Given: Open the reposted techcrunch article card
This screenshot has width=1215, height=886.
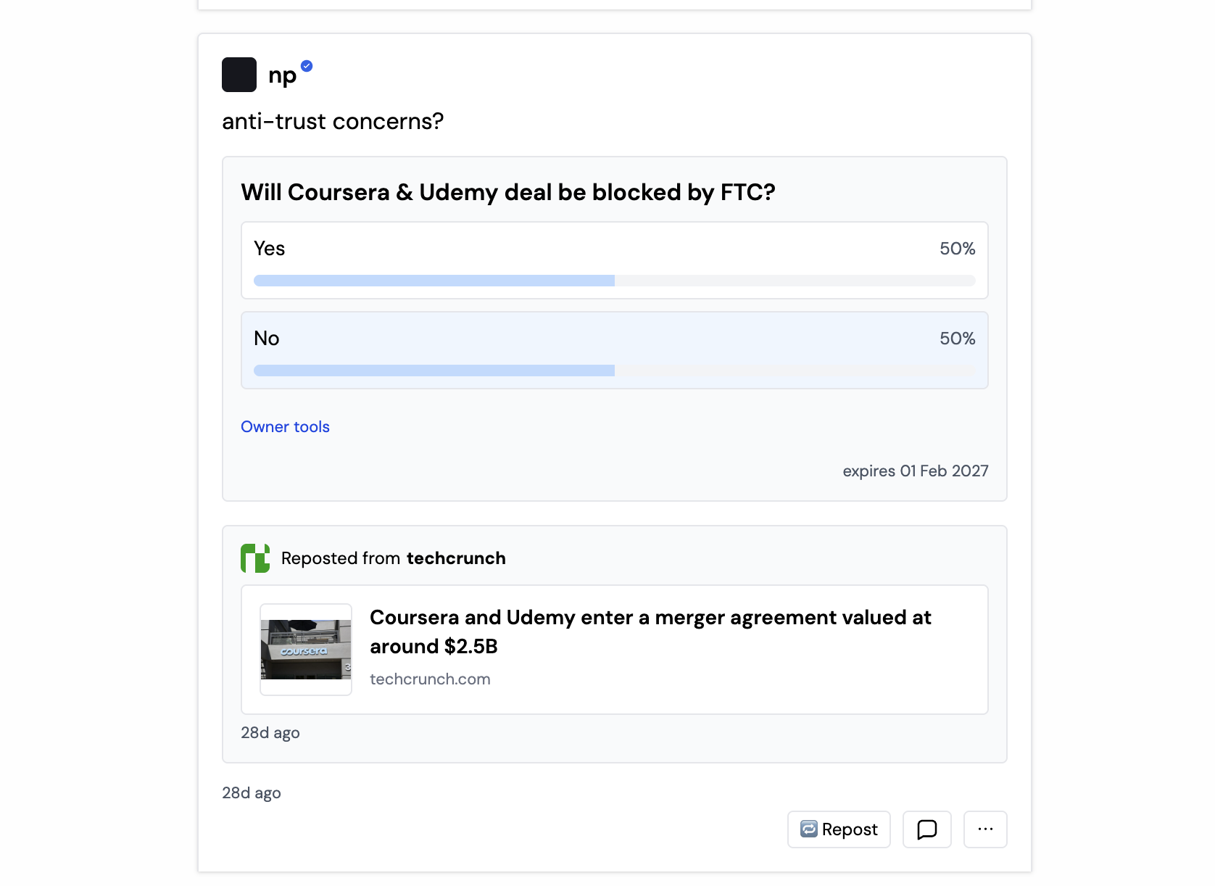Looking at the screenshot, I should tap(614, 649).
